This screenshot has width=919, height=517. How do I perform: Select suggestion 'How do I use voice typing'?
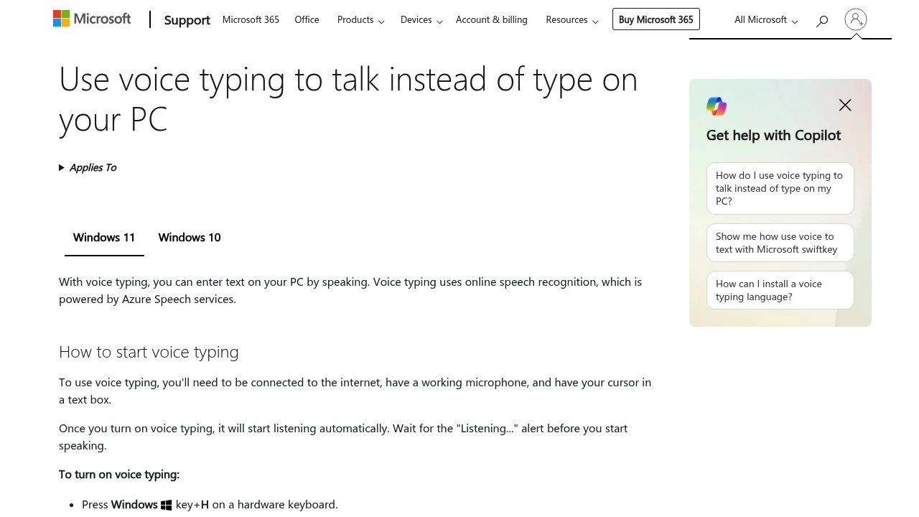[780, 188]
